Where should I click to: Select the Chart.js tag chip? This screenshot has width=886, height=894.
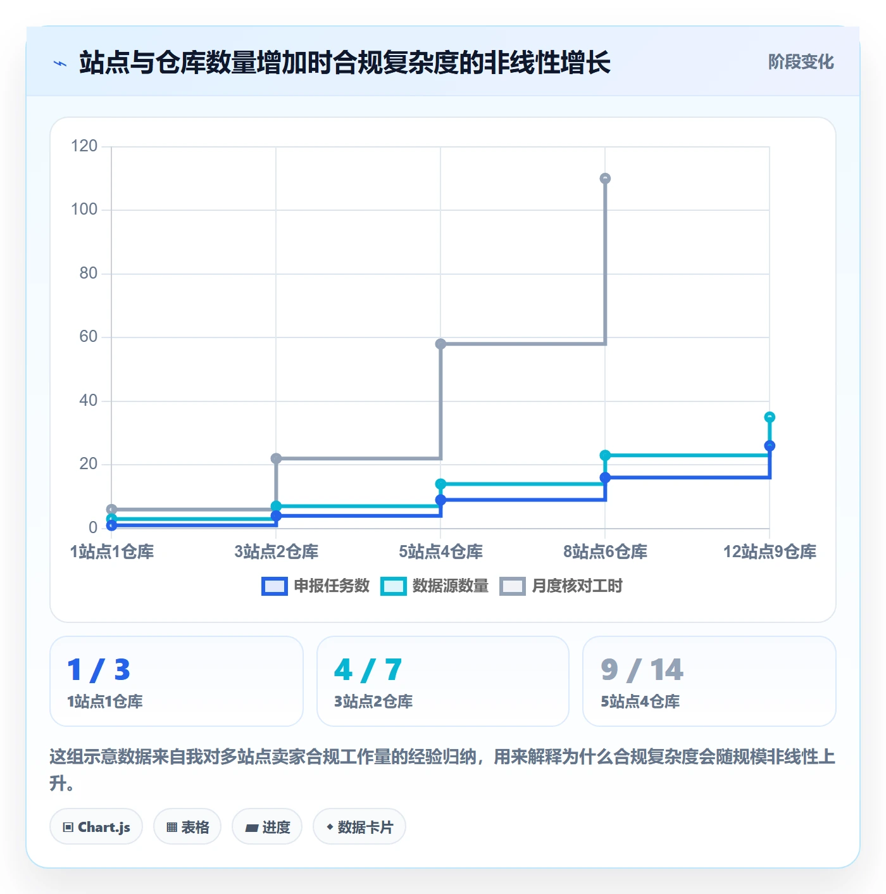tap(96, 827)
